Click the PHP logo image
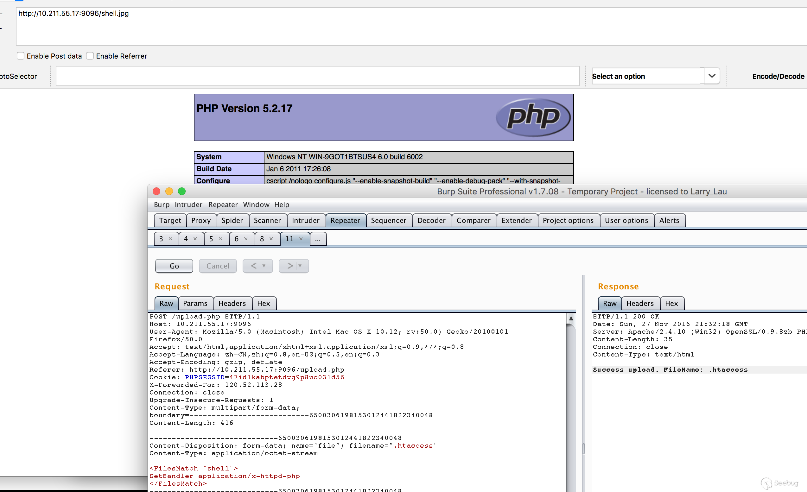 tap(533, 117)
